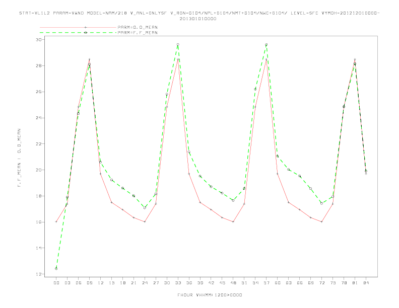
Task: Click the y-axis tick label 28
Action: pos(39,65)
